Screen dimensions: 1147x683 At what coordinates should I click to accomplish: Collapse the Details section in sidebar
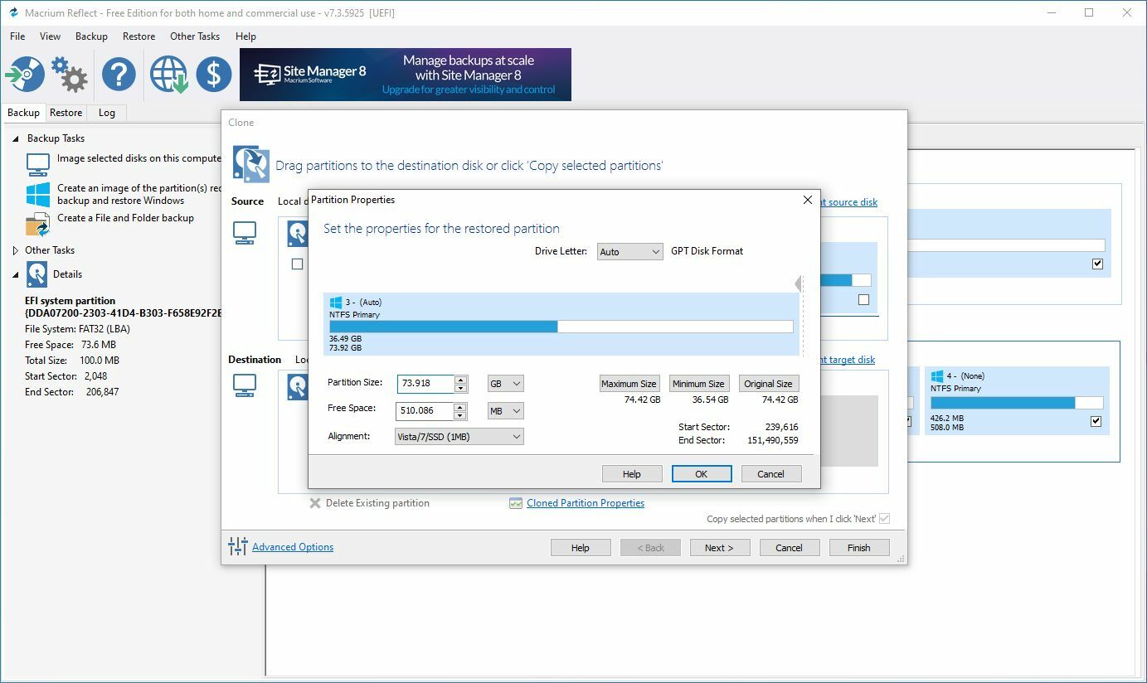point(16,274)
